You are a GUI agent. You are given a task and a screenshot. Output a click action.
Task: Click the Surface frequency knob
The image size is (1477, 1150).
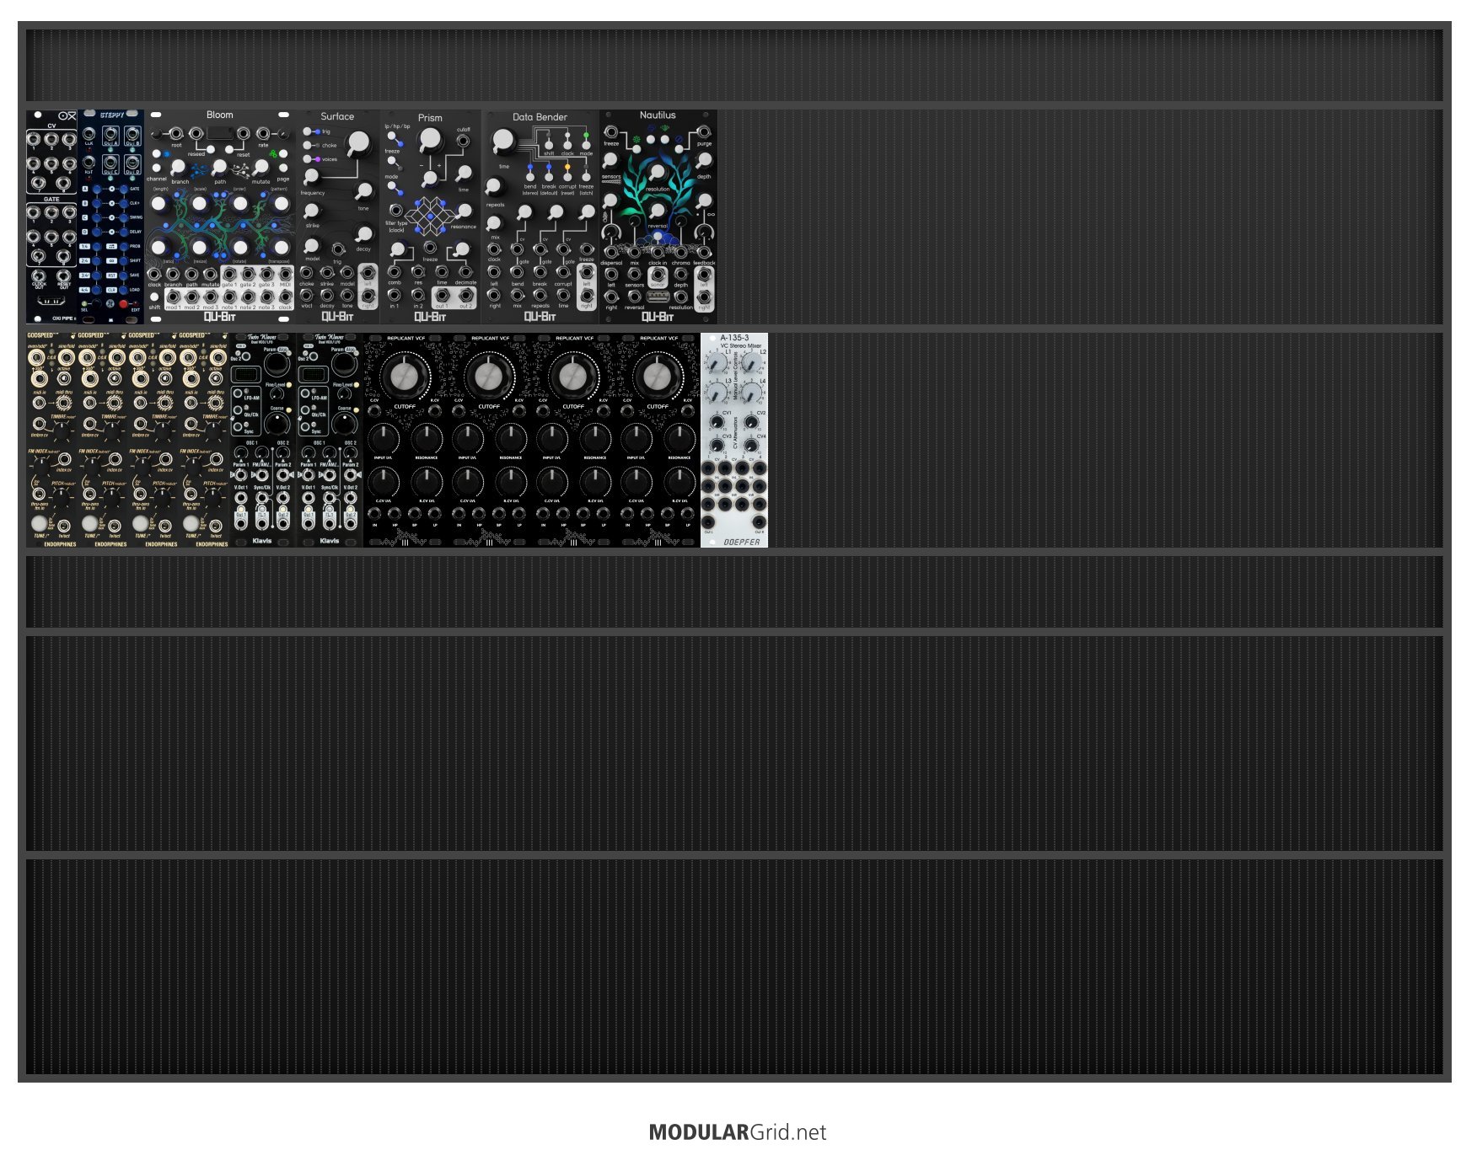point(312,177)
